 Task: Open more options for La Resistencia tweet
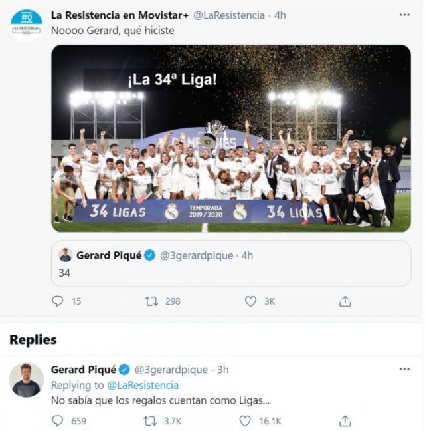(404, 14)
